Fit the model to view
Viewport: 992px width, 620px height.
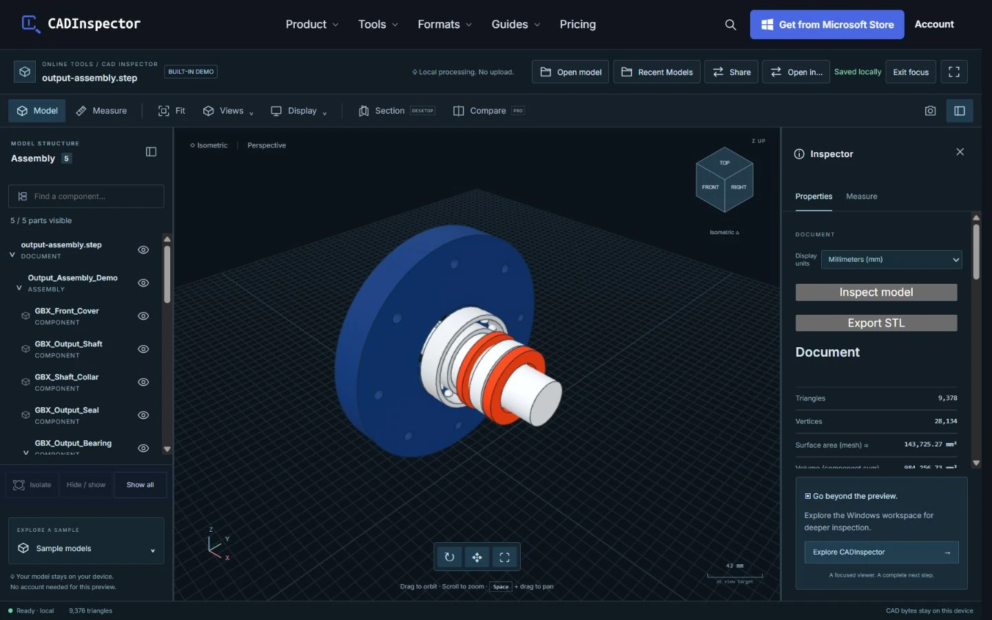point(172,111)
